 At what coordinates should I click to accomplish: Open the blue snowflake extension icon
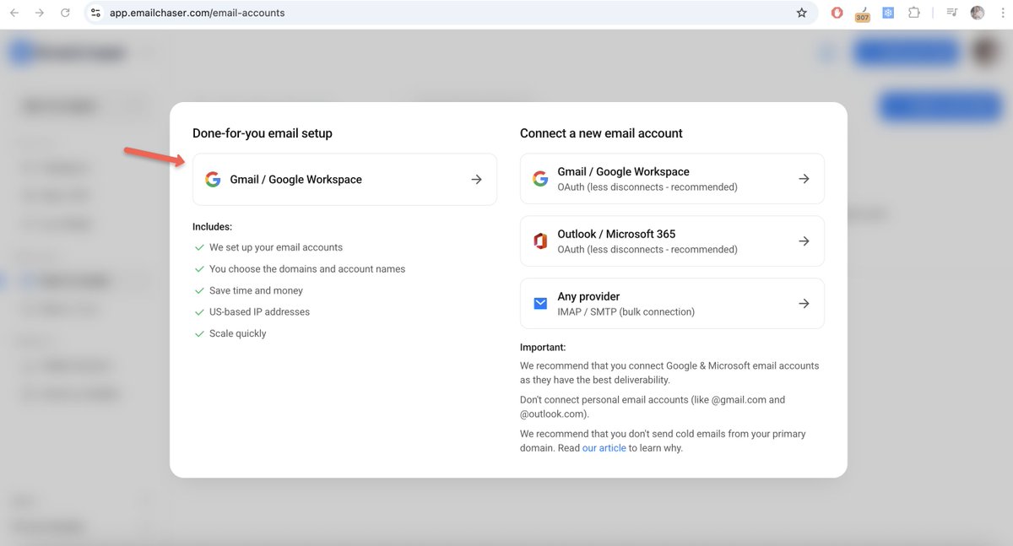(x=888, y=13)
